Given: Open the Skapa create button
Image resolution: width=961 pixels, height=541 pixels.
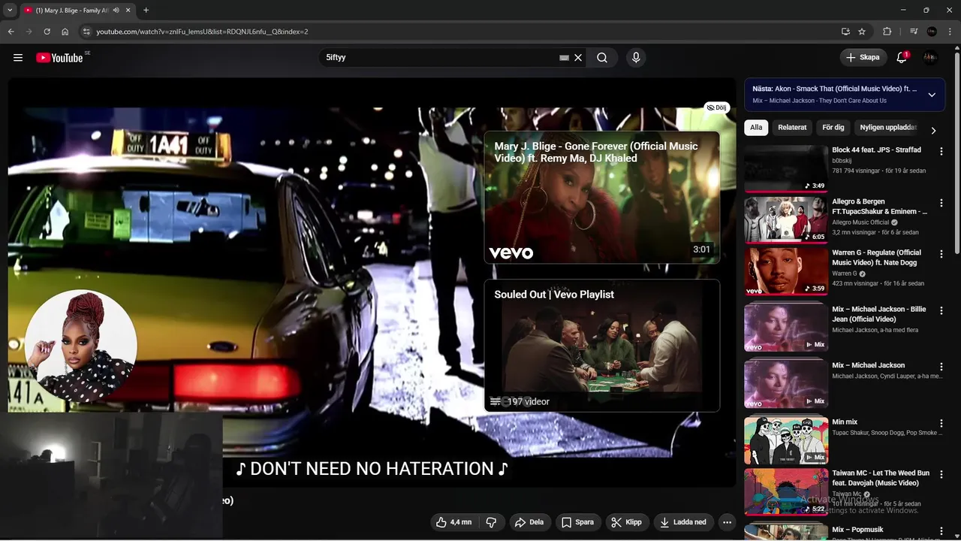Looking at the screenshot, I should pyautogui.click(x=863, y=57).
